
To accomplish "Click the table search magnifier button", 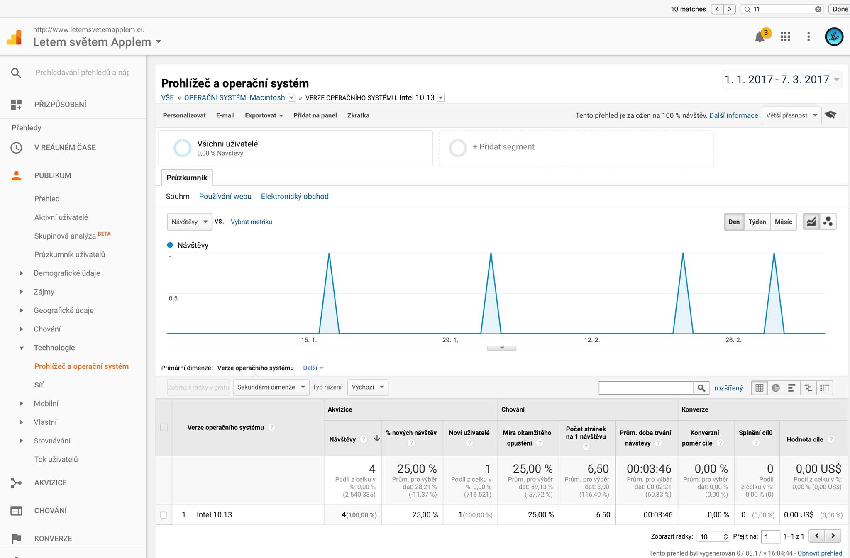I will click(x=701, y=388).
